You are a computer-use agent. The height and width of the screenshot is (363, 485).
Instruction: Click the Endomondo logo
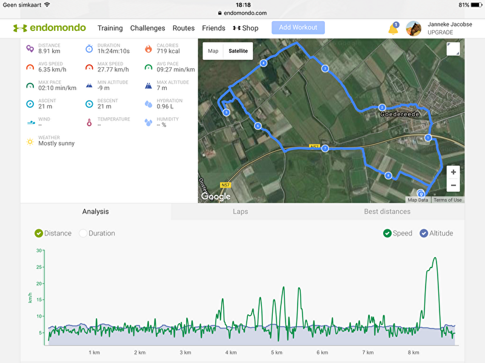coord(50,28)
